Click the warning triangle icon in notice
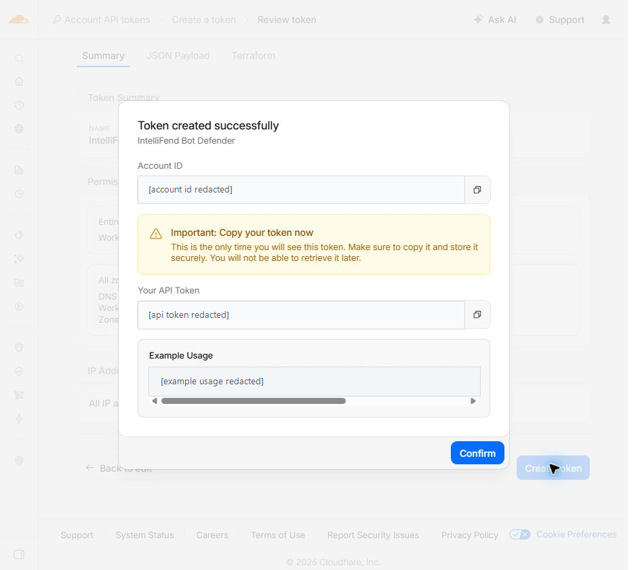638x570 pixels. [156, 234]
